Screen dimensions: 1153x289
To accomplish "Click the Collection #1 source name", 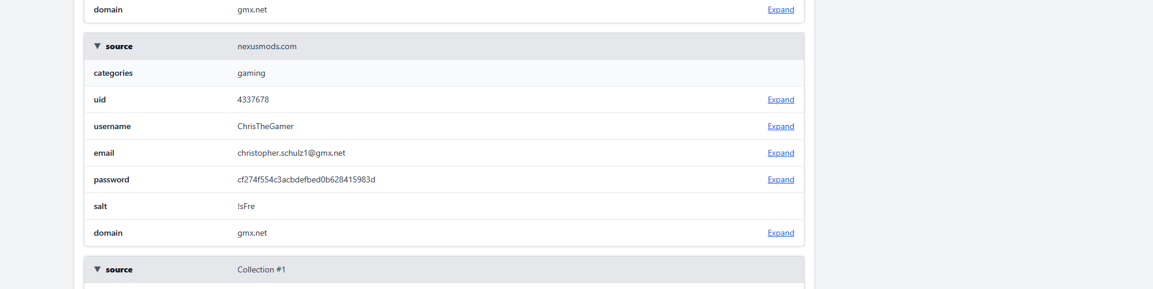I will coord(261,269).
